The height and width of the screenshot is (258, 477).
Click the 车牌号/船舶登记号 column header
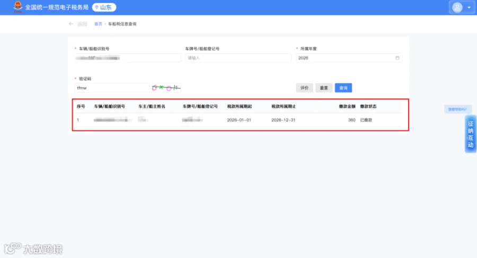[200, 106]
